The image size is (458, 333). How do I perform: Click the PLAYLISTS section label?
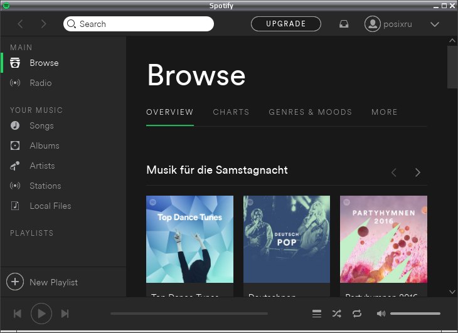pyautogui.click(x=32, y=233)
